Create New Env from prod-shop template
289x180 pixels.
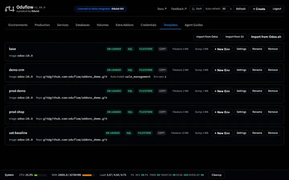(222, 112)
